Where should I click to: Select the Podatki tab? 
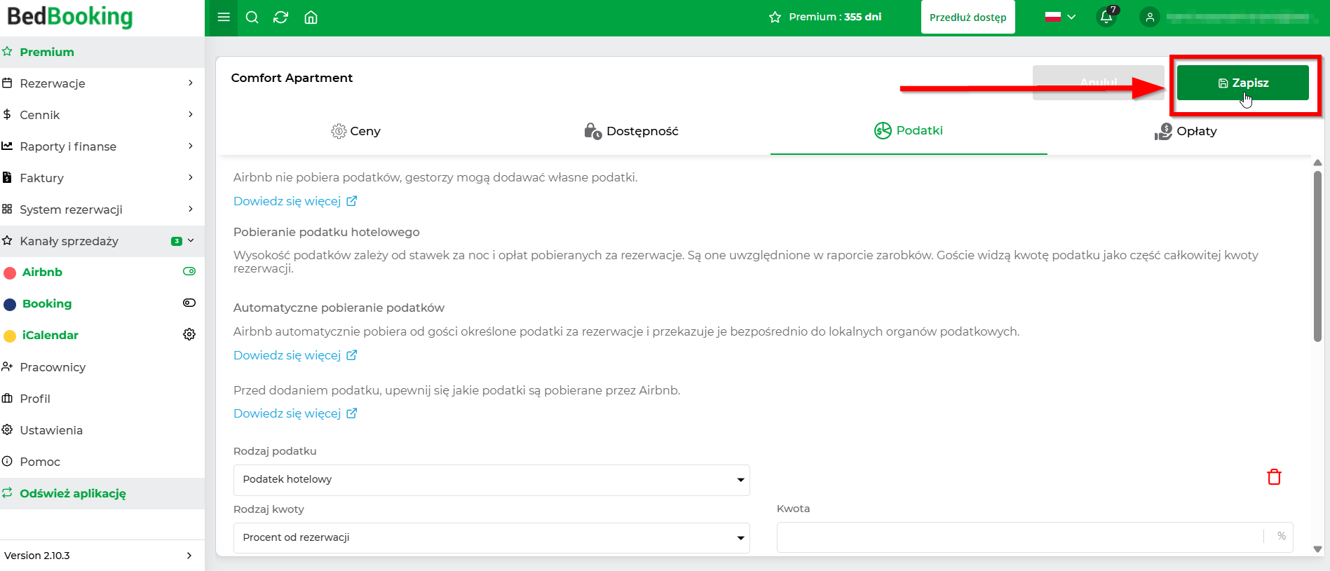[x=909, y=130]
